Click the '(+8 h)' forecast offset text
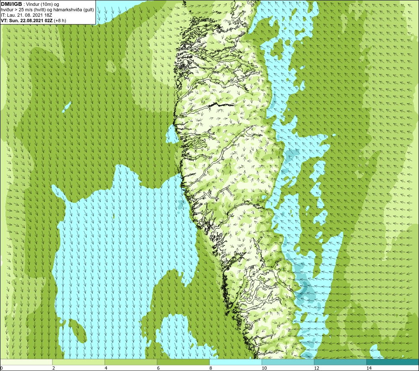Image resolution: width=419 pixels, height=371 pixels. pos(60,20)
